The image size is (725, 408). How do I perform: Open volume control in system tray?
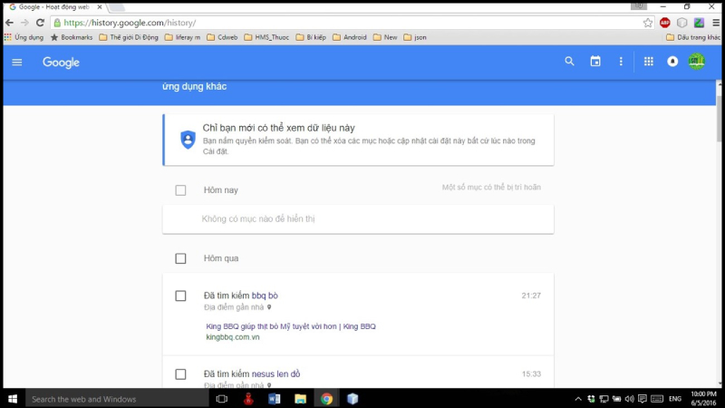629,399
